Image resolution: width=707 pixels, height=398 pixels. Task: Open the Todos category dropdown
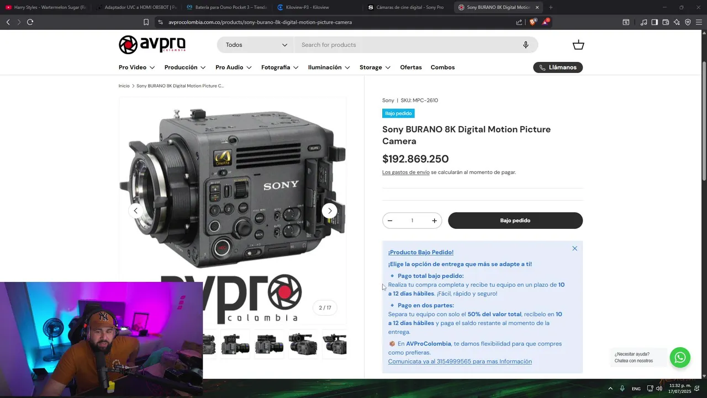click(x=256, y=45)
